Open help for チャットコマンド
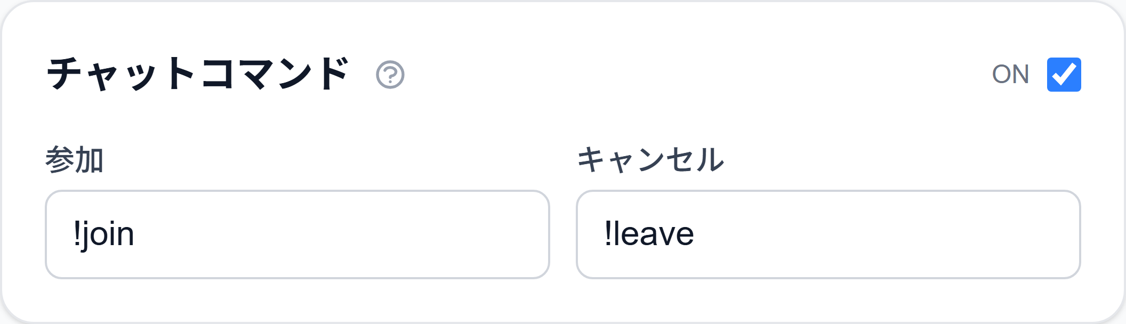This screenshot has width=1126, height=324. 390,75
